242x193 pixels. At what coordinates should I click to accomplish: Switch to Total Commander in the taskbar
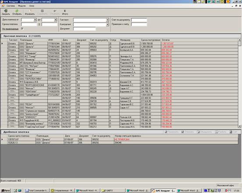coord(37,190)
